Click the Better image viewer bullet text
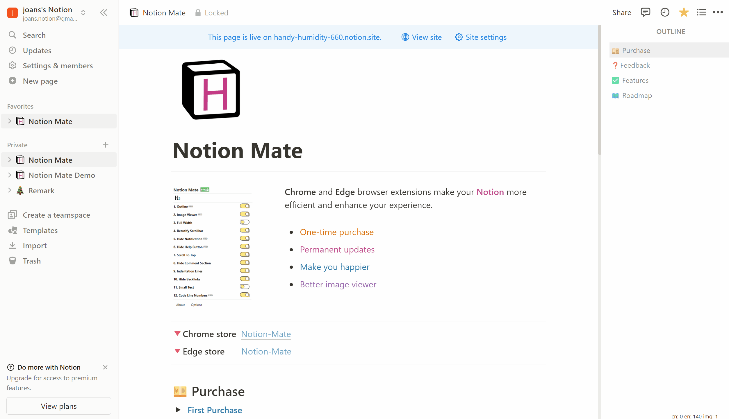729x419 pixels. click(x=338, y=284)
